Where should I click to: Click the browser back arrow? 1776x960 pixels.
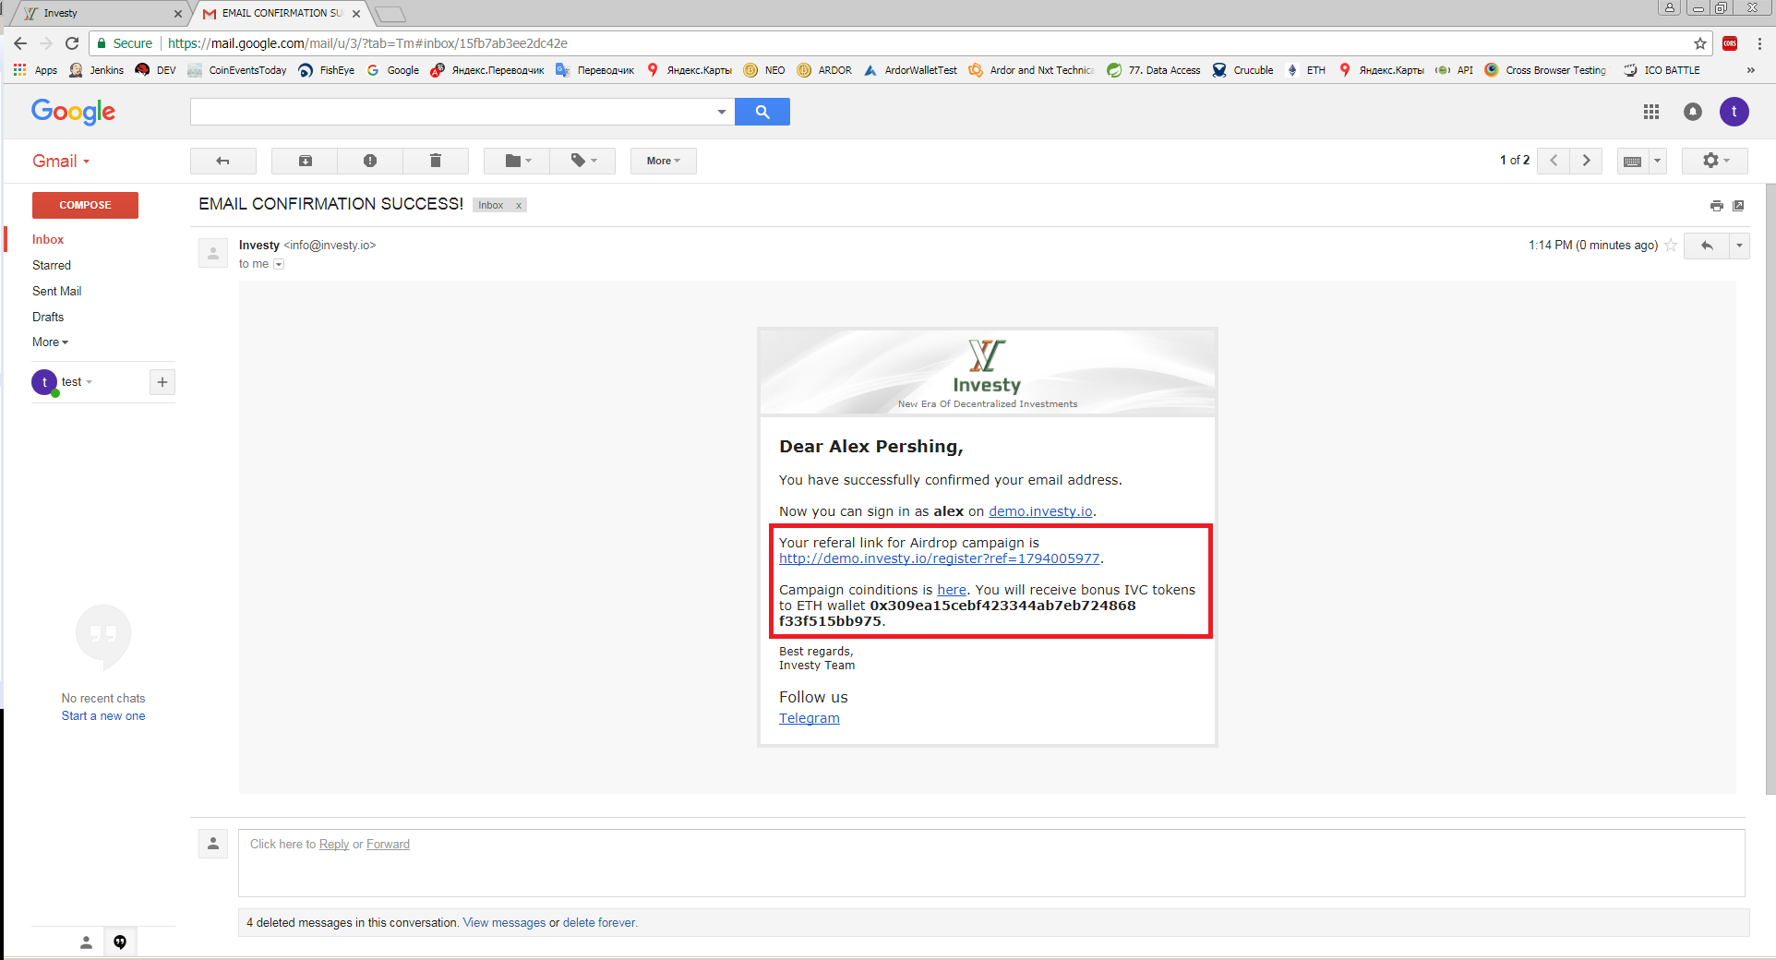point(20,43)
